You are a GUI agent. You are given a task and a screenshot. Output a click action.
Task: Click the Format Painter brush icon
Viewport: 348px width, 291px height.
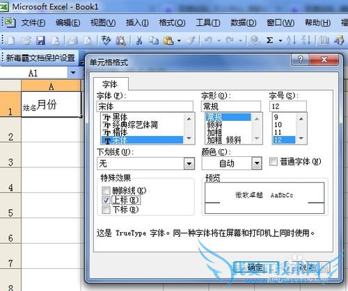tap(191, 41)
